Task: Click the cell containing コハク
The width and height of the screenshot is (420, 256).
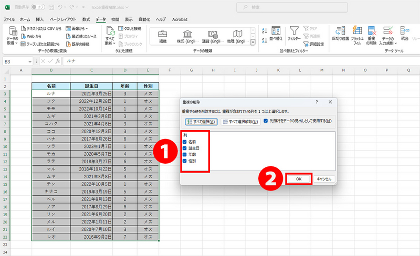Action: (x=51, y=124)
